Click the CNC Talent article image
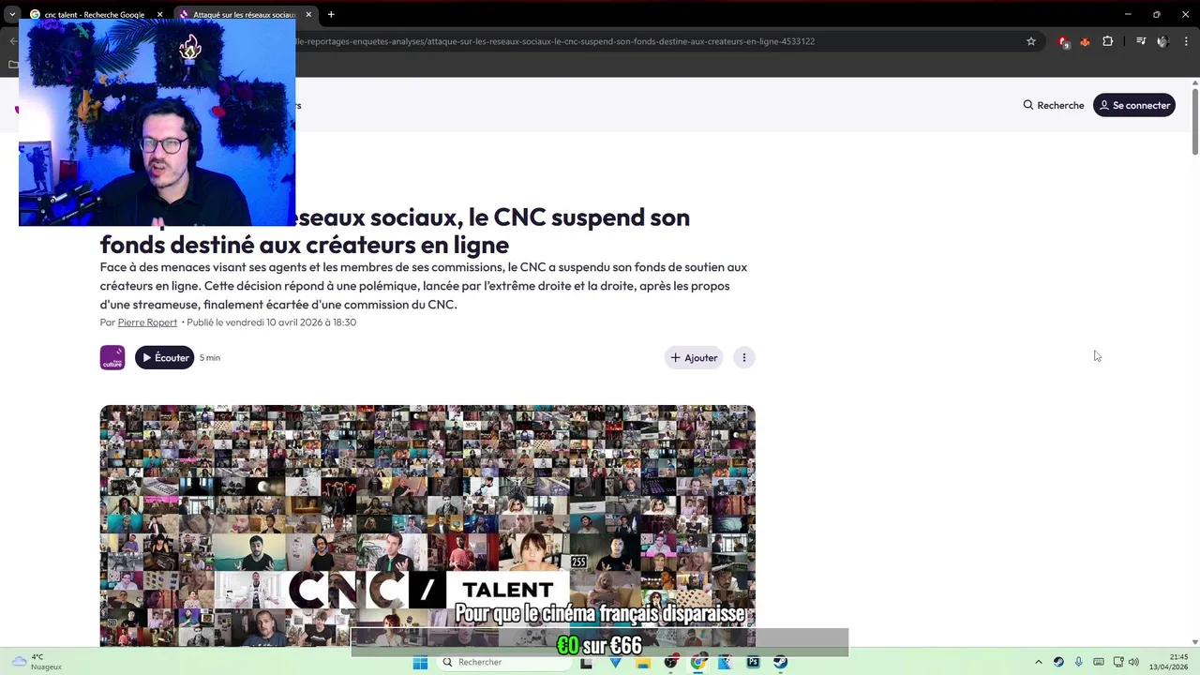The height and width of the screenshot is (675, 1200). click(427, 525)
